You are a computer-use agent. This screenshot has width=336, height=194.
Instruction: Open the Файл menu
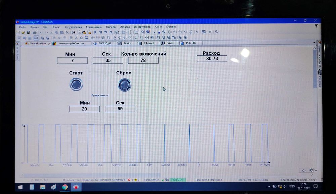(x=22, y=27)
